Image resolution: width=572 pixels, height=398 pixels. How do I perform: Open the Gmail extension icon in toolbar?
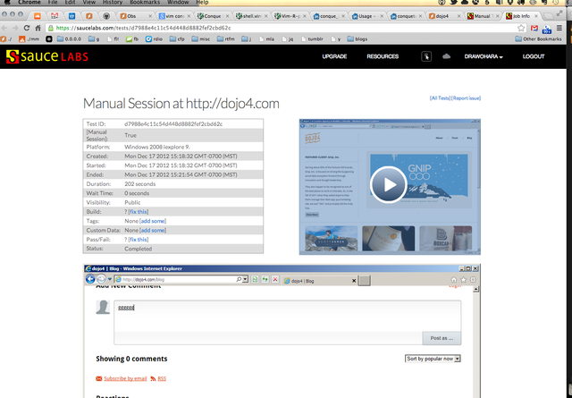click(534, 28)
